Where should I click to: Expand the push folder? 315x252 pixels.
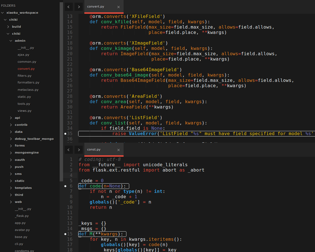[x=11, y=167]
